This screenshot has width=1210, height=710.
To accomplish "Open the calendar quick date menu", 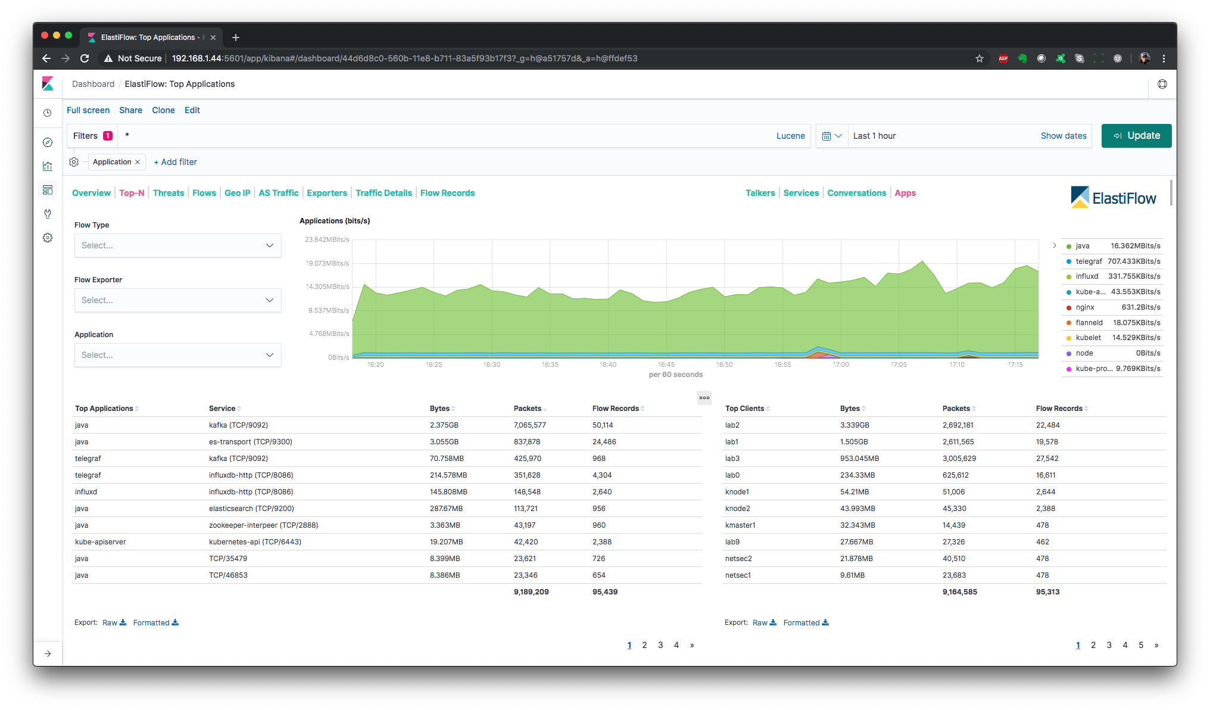I will tap(831, 136).
